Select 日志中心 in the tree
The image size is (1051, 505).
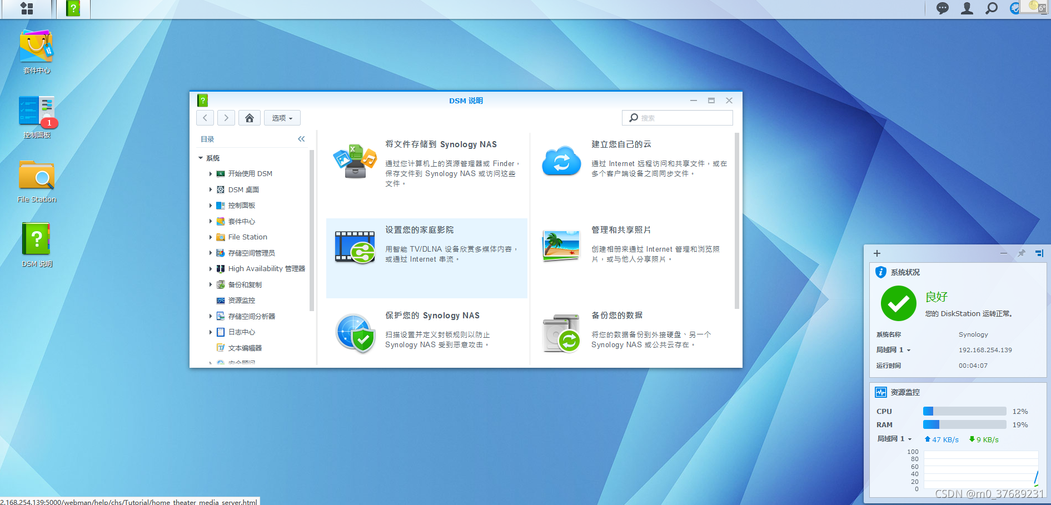click(242, 332)
